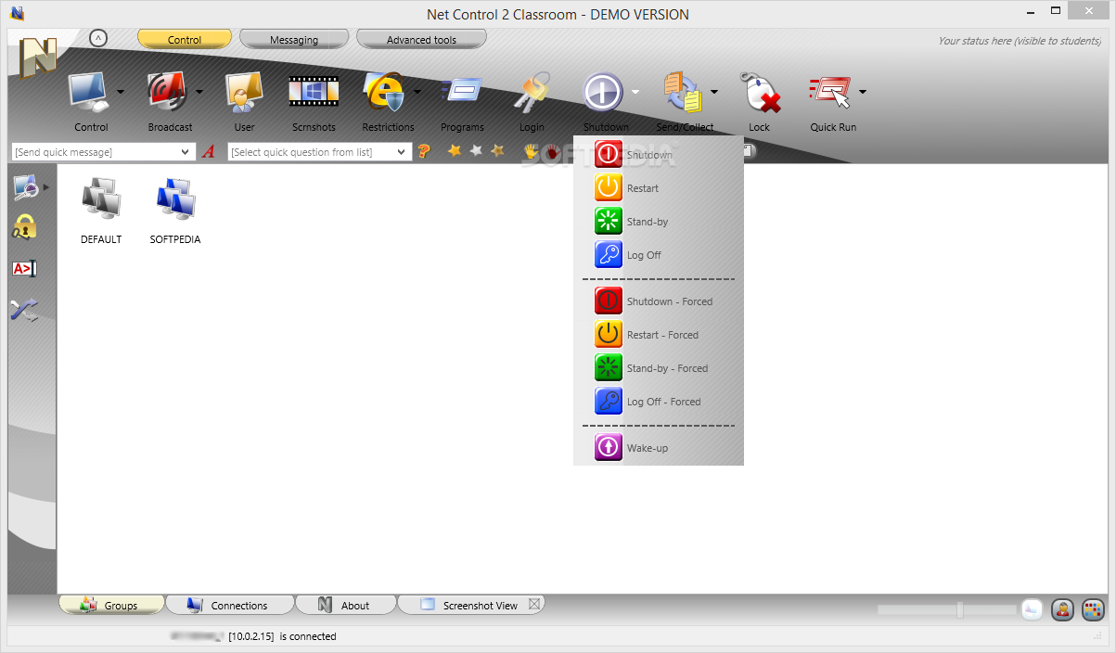Click the thumbnail size slider handle
The height and width of the screenshot is (653, 1116).
(959, 609)
